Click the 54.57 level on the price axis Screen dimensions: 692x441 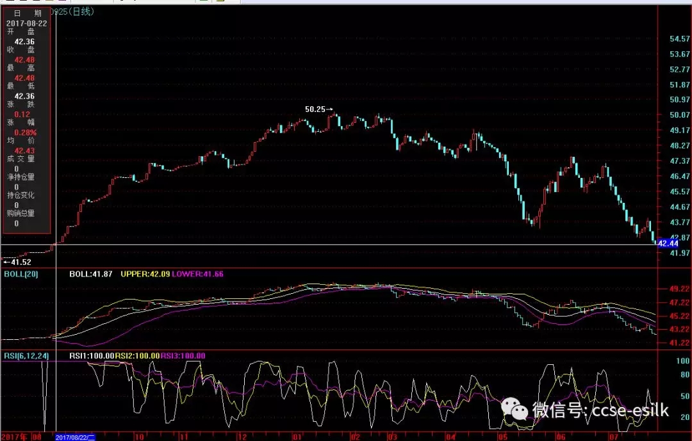tap(679, 39)
